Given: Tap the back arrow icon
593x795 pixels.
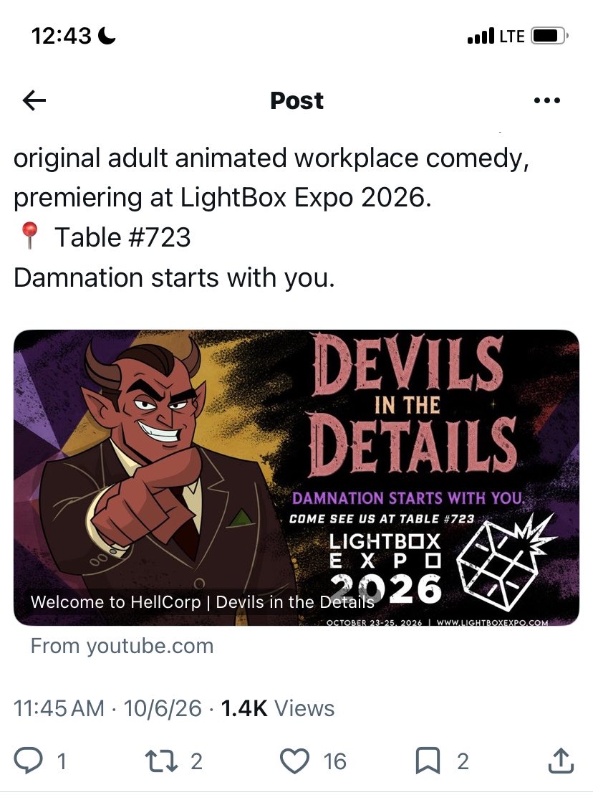Looking at the screenshot, I should pyautogui.click(x=34, y=100).
